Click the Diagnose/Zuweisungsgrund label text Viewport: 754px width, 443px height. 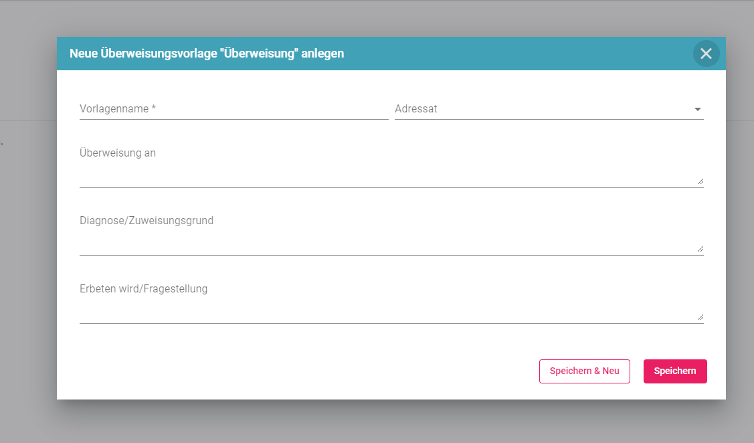(147, 220)
